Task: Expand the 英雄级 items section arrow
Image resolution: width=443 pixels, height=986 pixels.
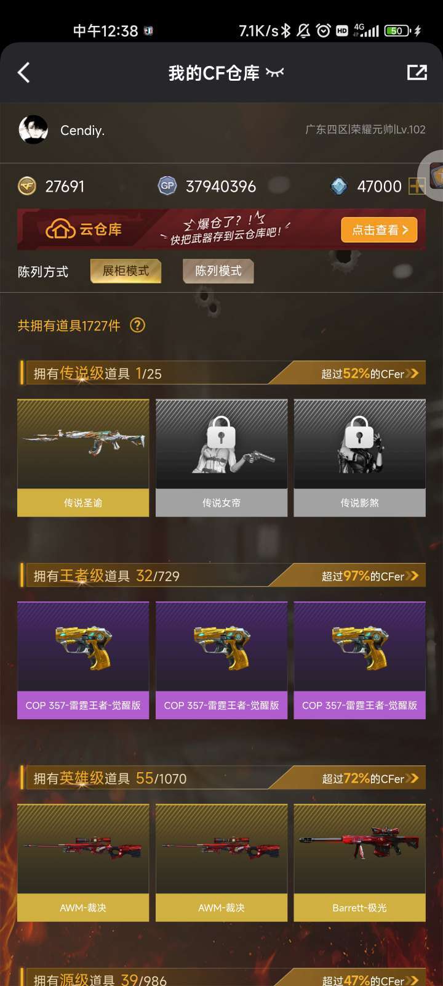Action: (x=412, y=778)
